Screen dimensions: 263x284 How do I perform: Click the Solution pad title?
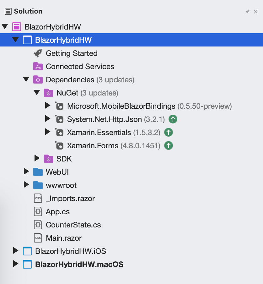coord(28,11)
